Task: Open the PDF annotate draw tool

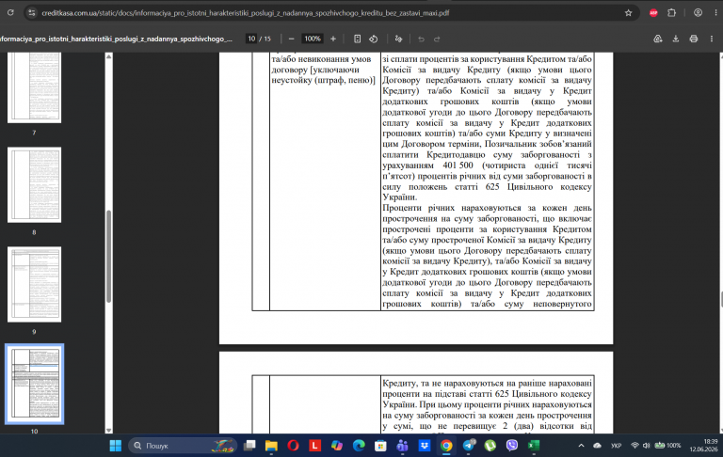Action: click(x=399, y=39)
